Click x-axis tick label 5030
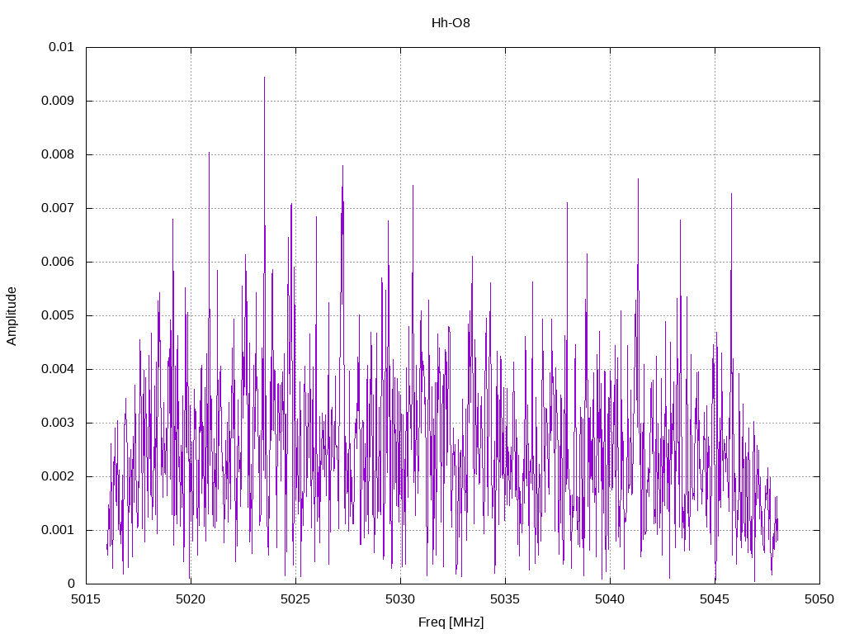Image resolution: width=845 pixels, height=634 pixels. click(400, 599)
